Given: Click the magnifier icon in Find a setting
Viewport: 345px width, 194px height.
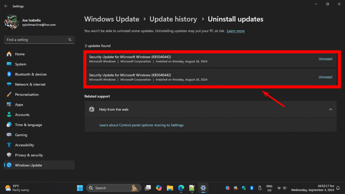Looking at the screenshot, I should [70, 40].
